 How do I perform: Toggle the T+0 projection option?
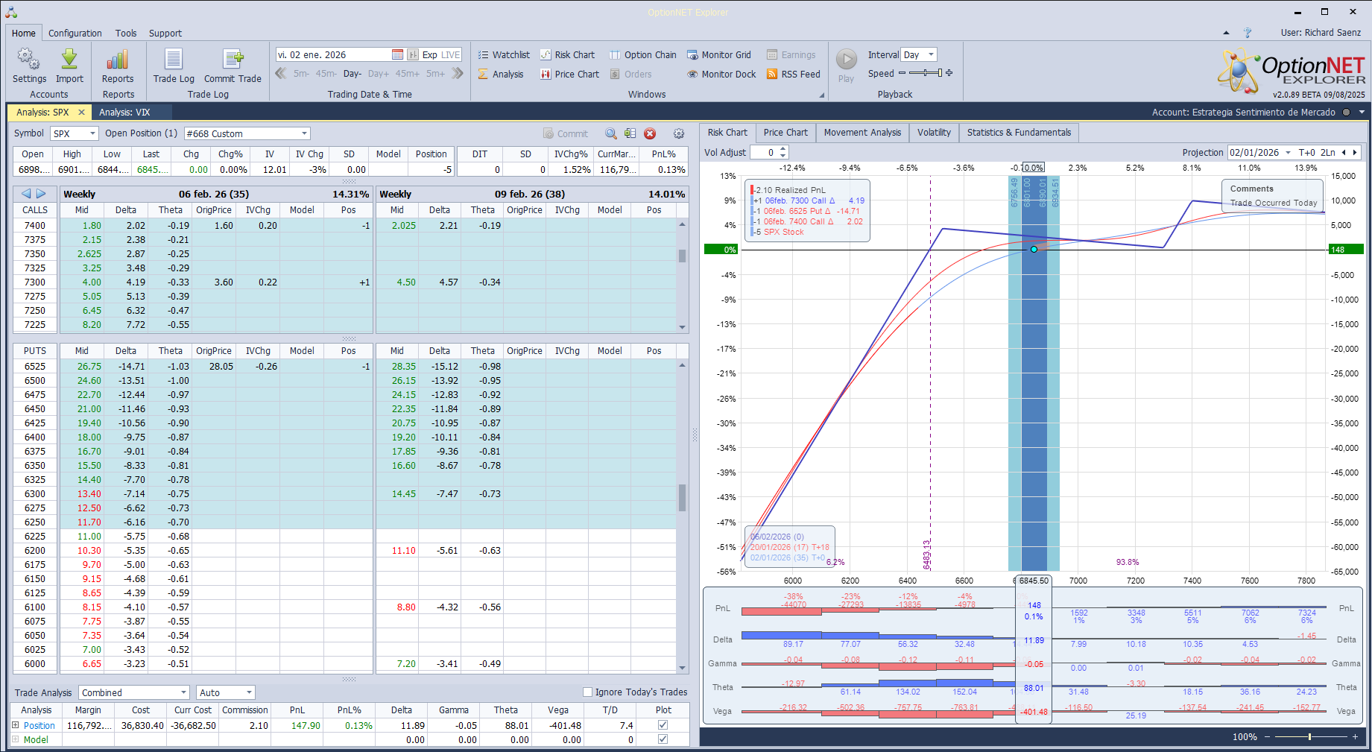(x=1307, y=152)
